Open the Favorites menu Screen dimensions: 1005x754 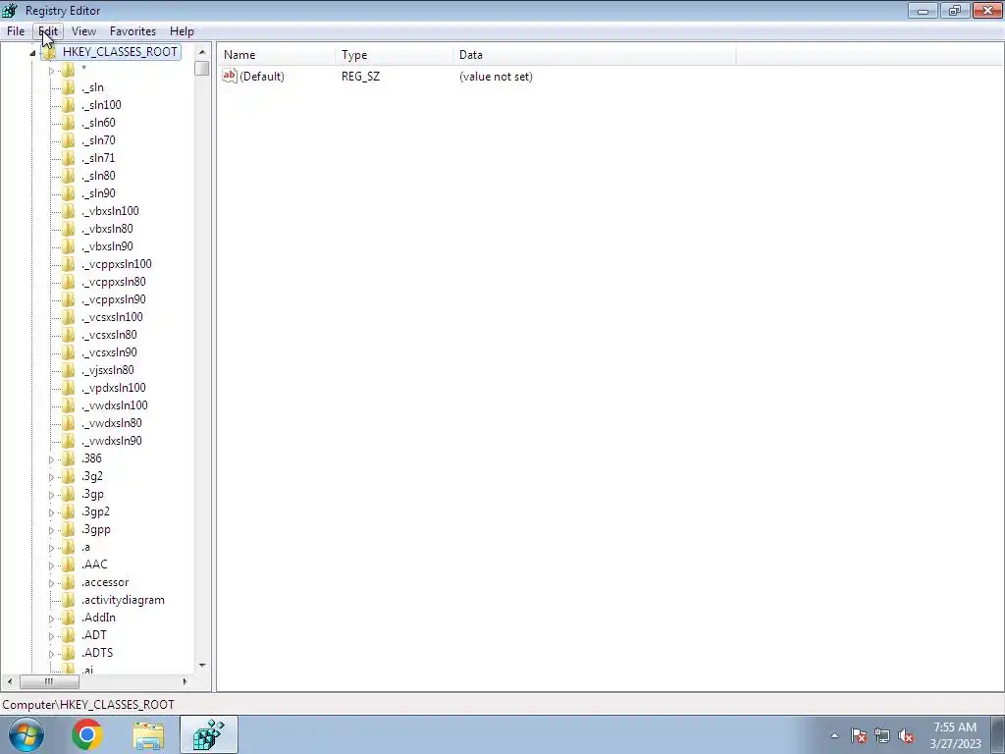132,30
